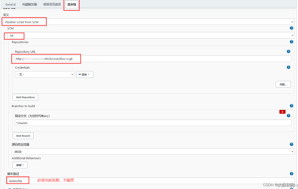The image size is (298, 189).
Task: Open the Credentials dropdown showing 无
Action: [44, 75]
